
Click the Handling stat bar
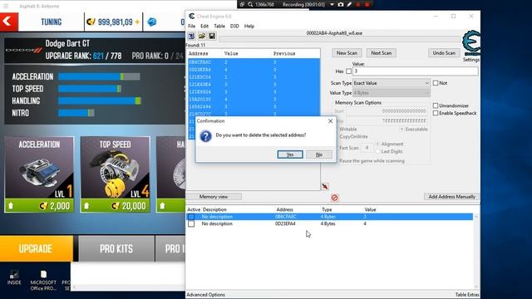pos(100,100)
